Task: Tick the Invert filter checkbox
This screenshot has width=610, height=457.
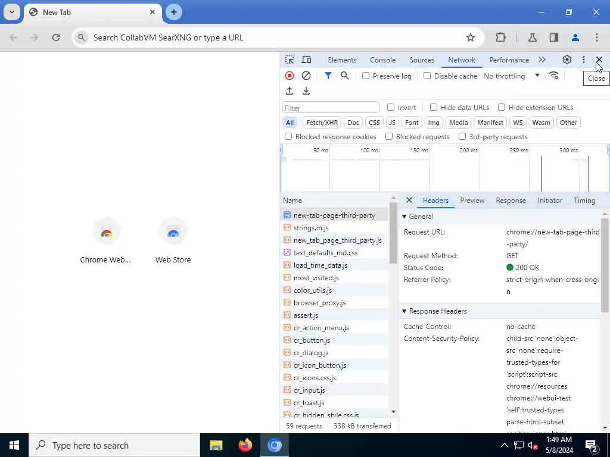Action: point(391,107)
